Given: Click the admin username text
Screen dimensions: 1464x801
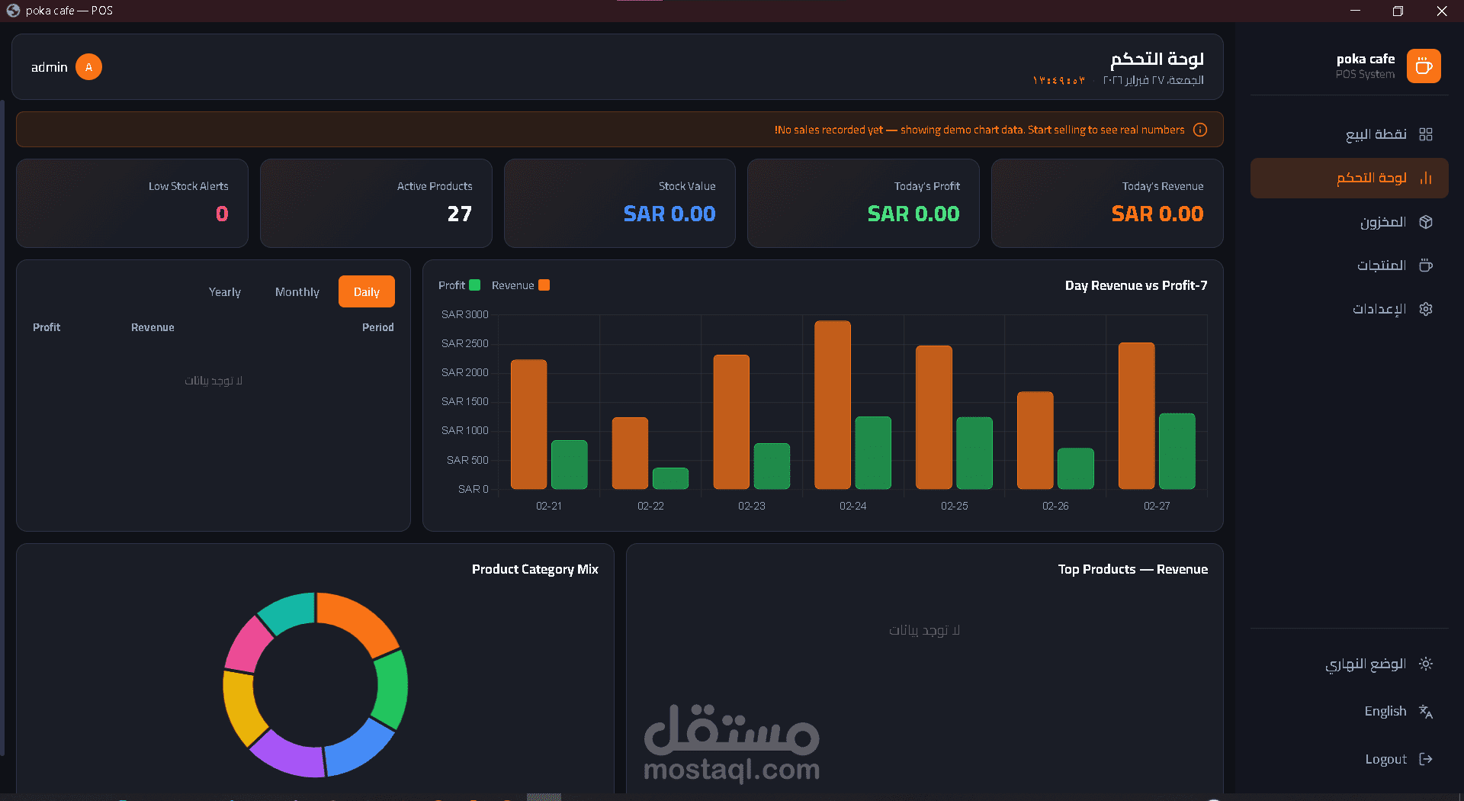Looking at the screenshot, I should point(50,67).
